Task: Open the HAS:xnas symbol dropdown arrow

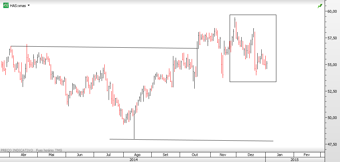Action: [29, 5]
